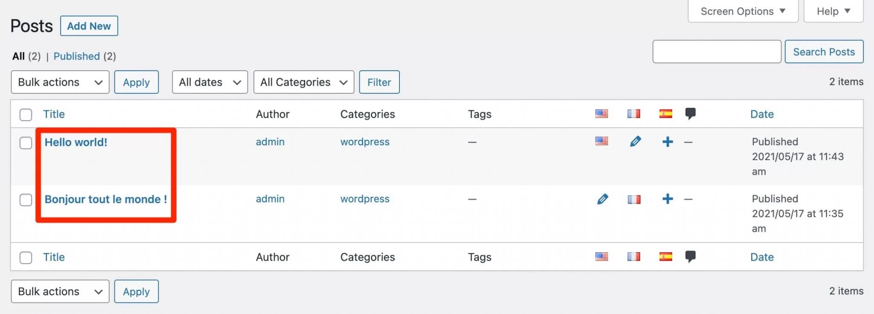Open All Categories dropdown

coord(304,82)
